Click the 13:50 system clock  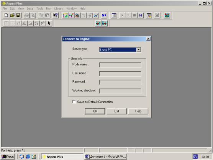point(205,157)
